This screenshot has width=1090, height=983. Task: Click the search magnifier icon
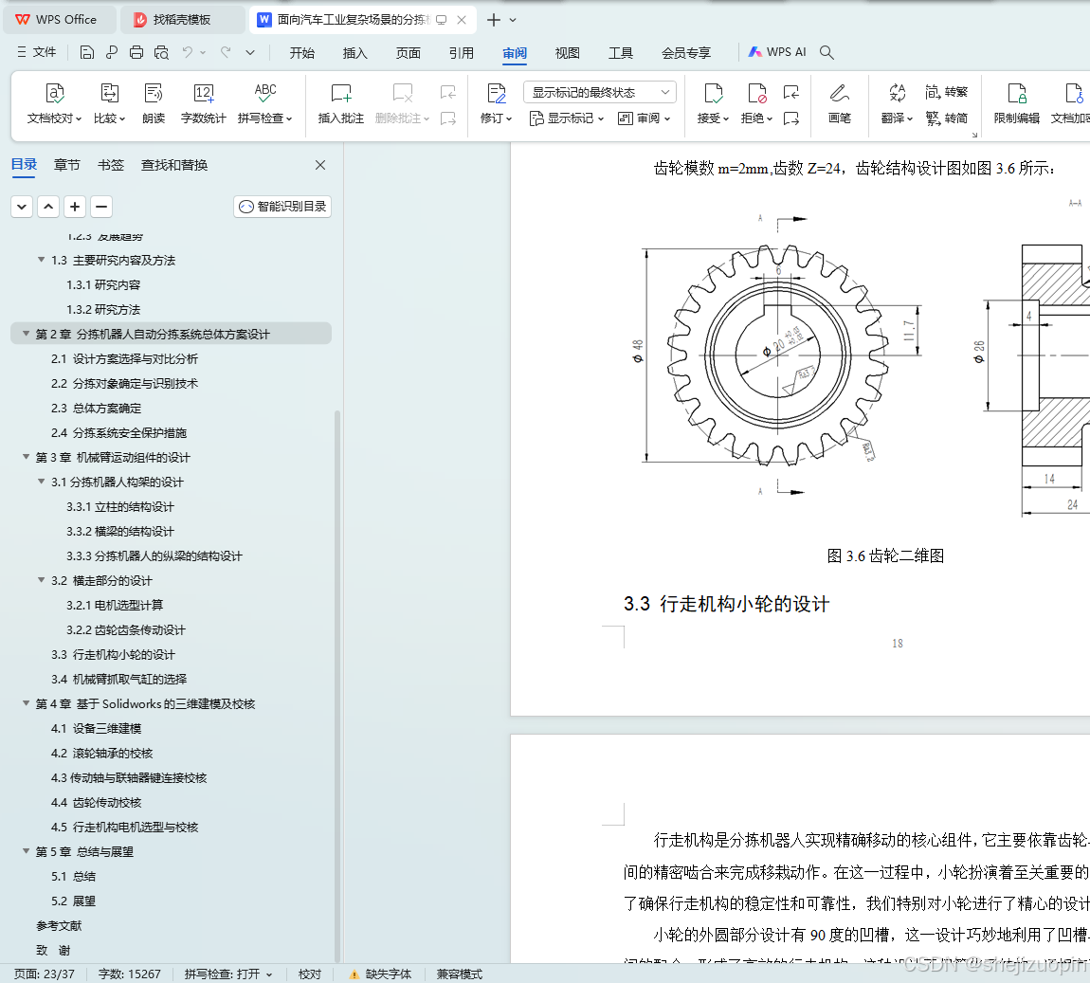(827, 52)
